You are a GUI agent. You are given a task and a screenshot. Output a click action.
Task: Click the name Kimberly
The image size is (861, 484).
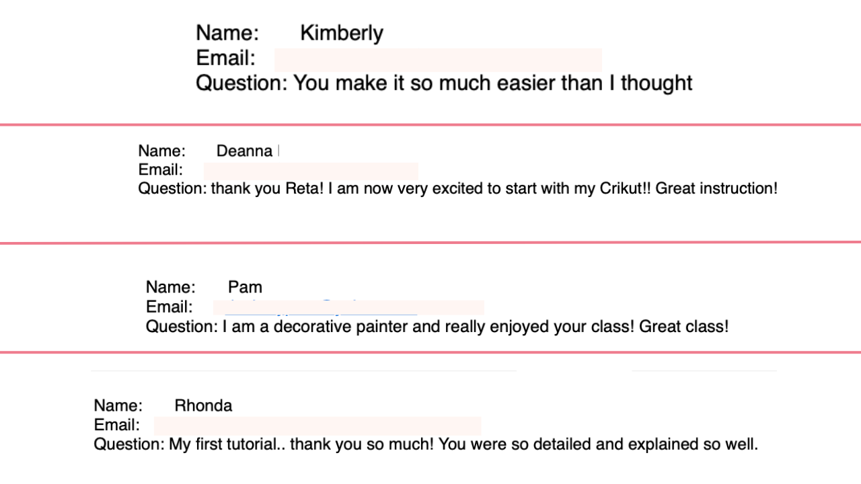point(341,33)
